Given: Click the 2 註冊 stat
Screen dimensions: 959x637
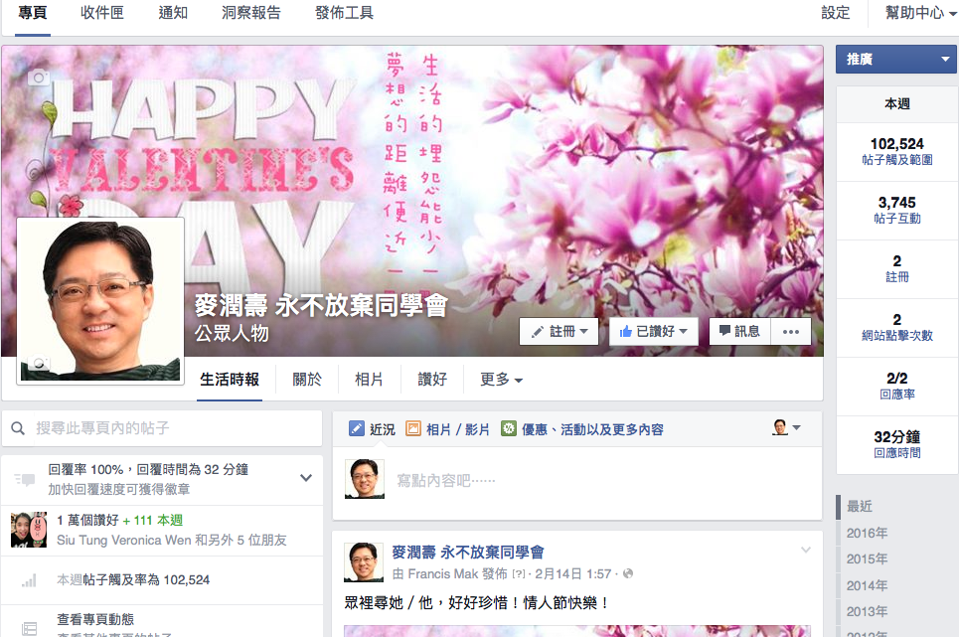Looking at the screenshot, I should pyautogui.click(x=897, y=269).
